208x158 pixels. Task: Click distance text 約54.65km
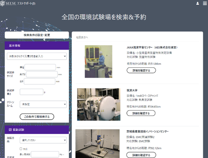[154, 107]
